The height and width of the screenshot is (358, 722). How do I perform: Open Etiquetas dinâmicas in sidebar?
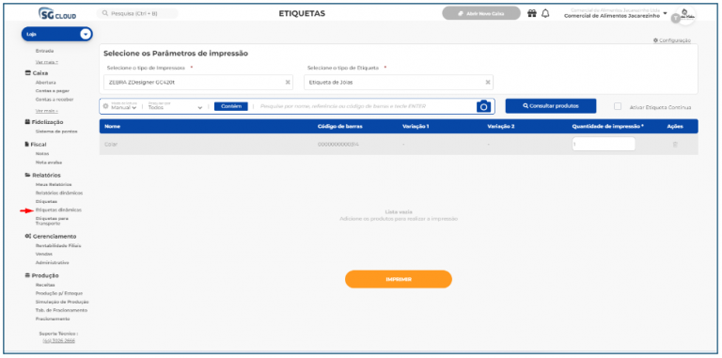[x=58, y=210]
